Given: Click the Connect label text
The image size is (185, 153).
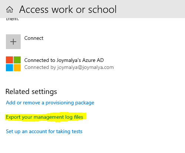Looking at the screenshot, I should 34,38.
